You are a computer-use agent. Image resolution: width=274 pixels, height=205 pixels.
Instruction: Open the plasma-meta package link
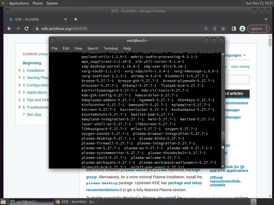(x=133, y=170)
